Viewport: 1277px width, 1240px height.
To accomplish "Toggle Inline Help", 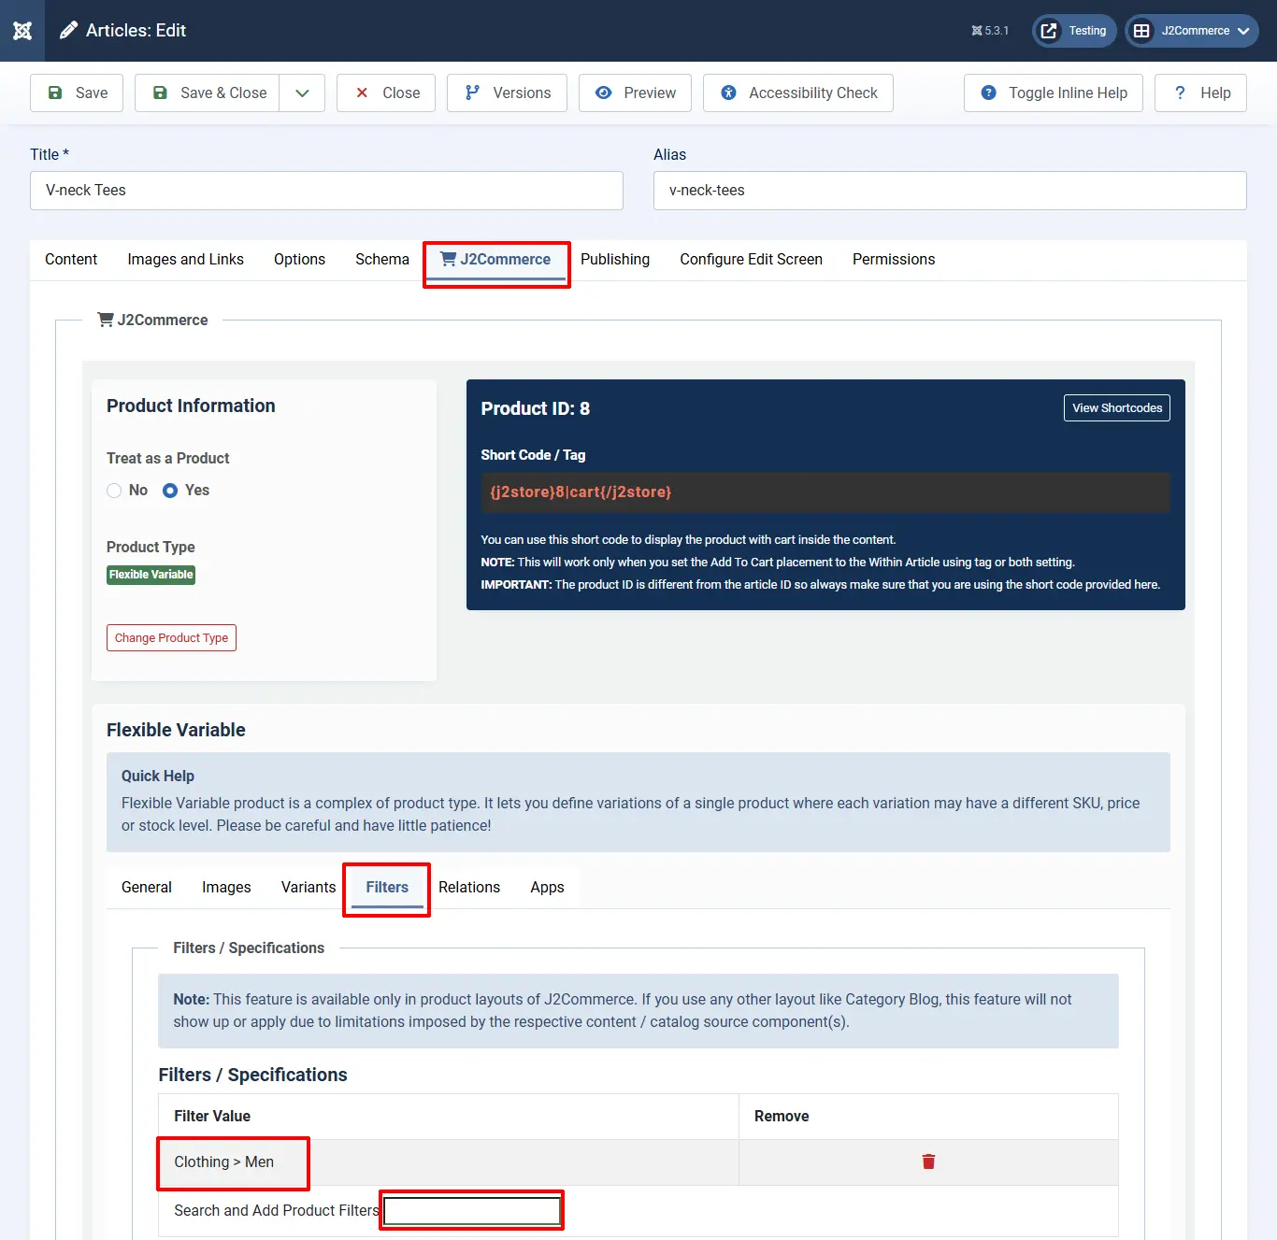I will tap(1054, 93).
